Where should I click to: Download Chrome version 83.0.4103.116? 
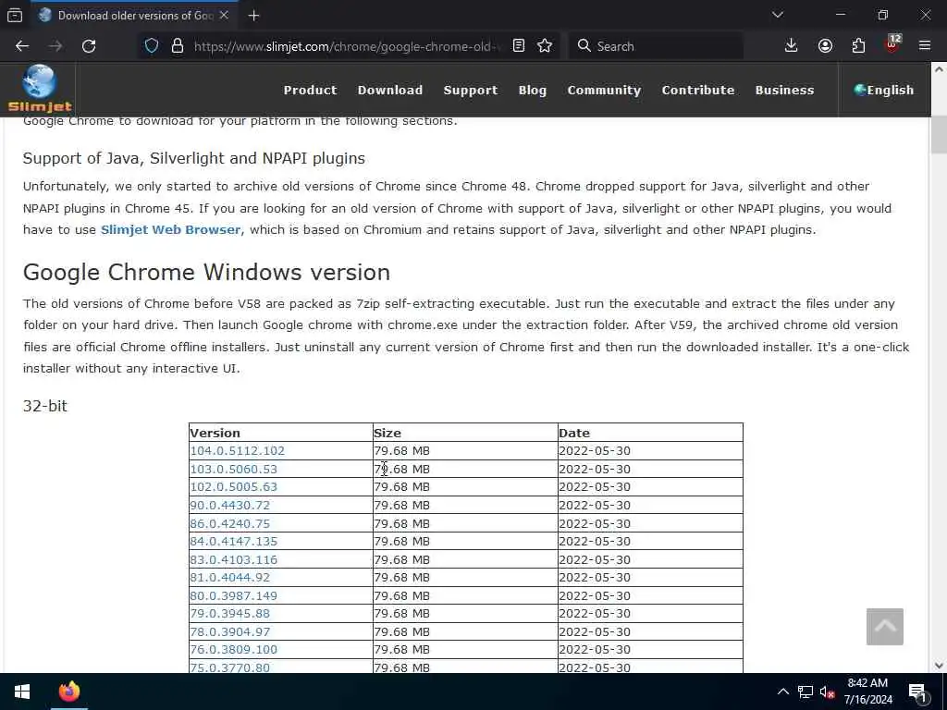[234, 559]
